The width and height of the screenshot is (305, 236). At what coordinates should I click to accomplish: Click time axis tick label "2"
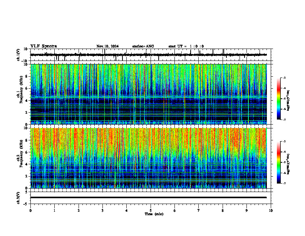click(79, 211)
